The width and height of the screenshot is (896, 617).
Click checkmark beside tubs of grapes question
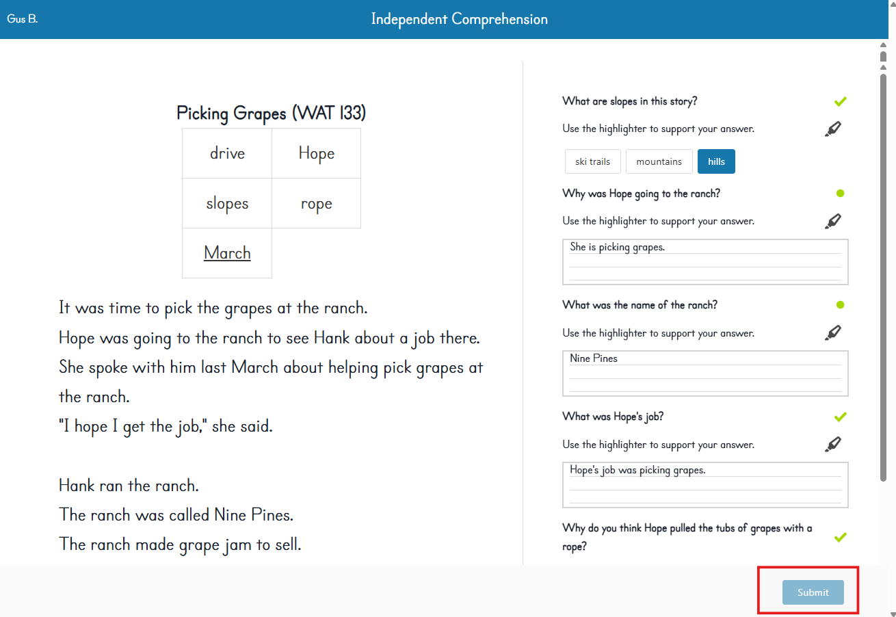coord(841,537)
